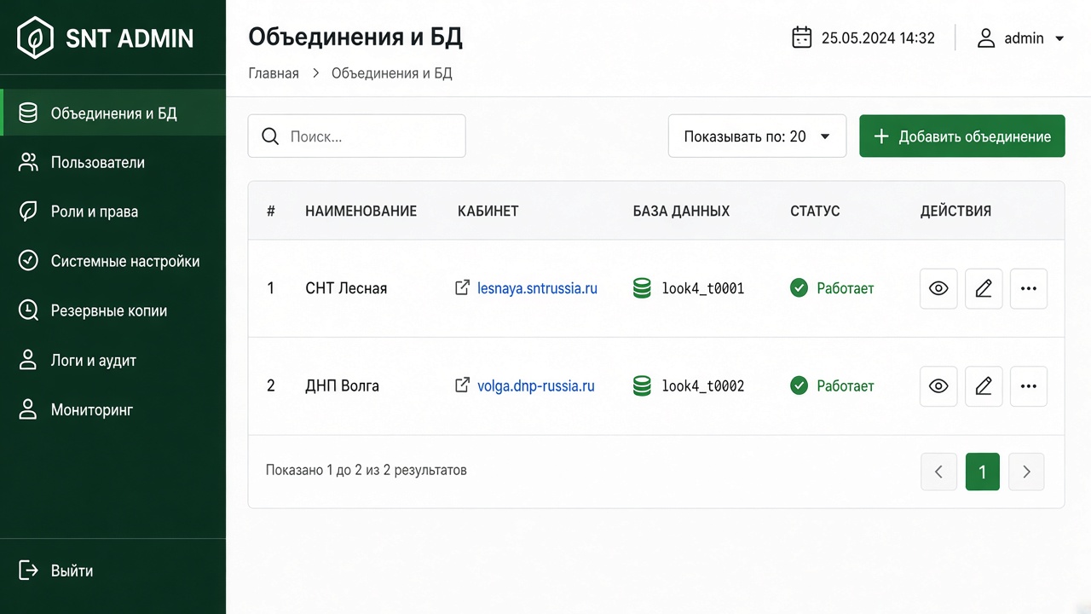The image size is (1091, 614).
Task: Click the Добавить объединение button
Action: pyautogui.click(x=962, y=136)
